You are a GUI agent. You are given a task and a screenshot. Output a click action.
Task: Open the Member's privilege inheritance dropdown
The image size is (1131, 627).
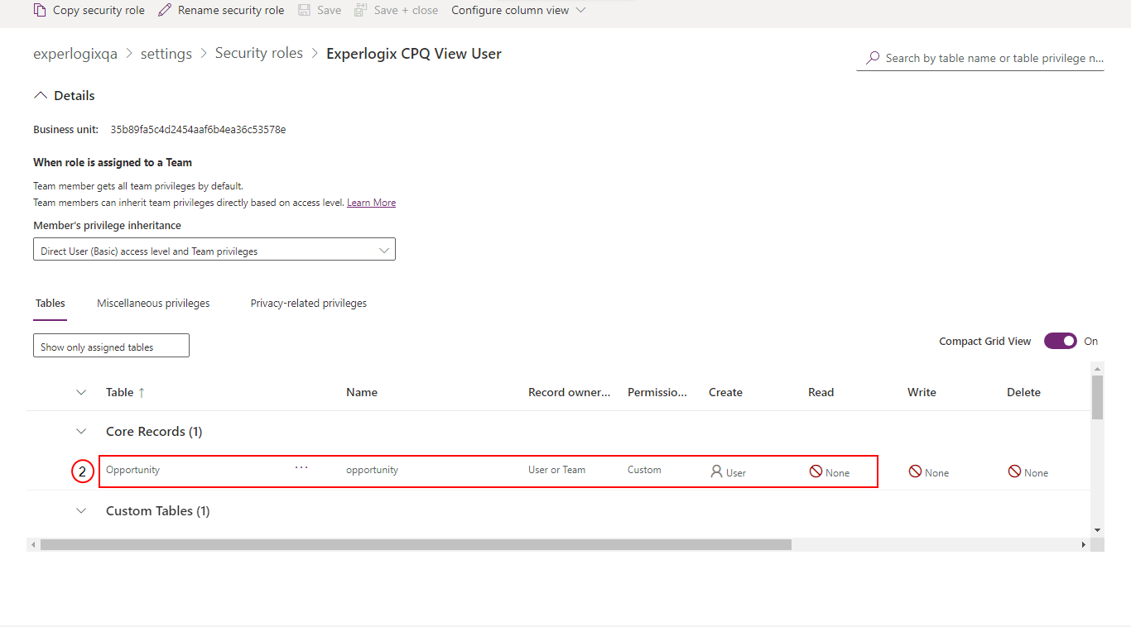tap(214, 250)
